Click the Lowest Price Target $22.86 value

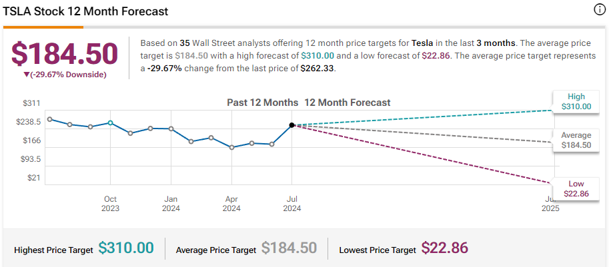[445, 248]
